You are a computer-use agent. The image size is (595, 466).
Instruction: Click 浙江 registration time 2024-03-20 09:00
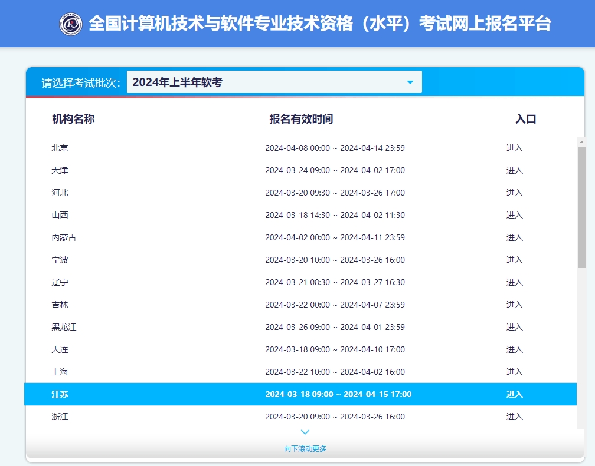point(335,417)
